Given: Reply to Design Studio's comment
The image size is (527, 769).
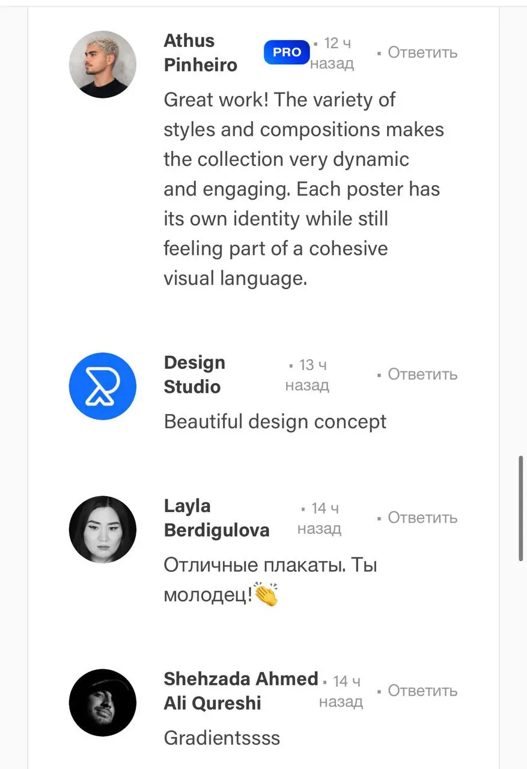Looking at the screenshot, I should 422,374.
